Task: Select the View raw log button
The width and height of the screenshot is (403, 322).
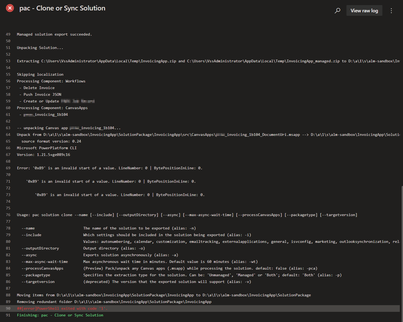Action: click(364, 10)
